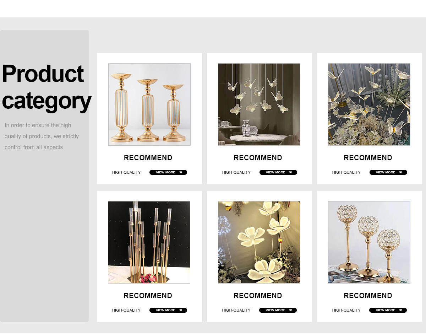The height and width of the screenshot is (334, 426).
Task: Click the cart icon under tall candelabra product
Action: point(181,310)
